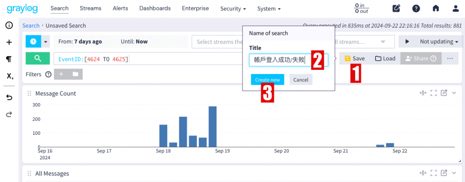Image resolution: width=465 pixels, height=182 pixels.
Task: Open the Alerts page
Action: [x=120, y=8]
